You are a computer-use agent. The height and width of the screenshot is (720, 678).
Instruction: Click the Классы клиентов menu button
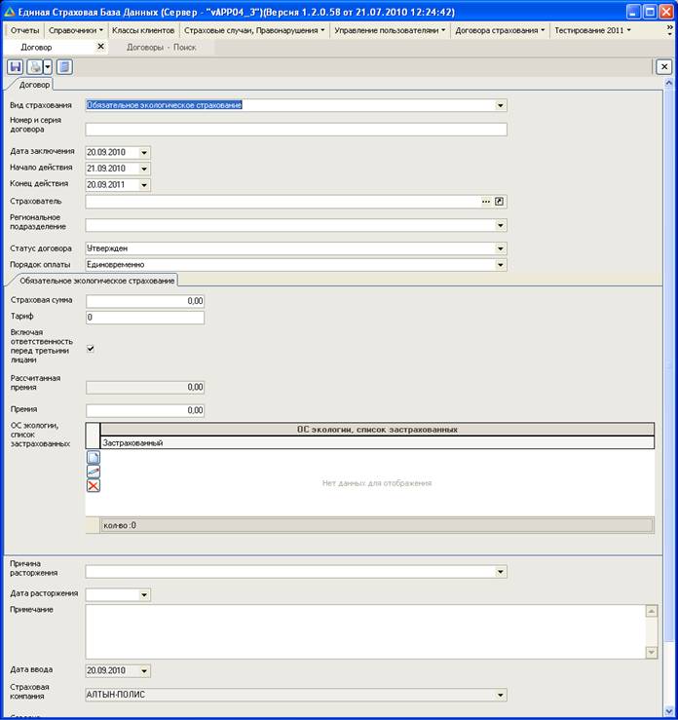coord(143,30)
